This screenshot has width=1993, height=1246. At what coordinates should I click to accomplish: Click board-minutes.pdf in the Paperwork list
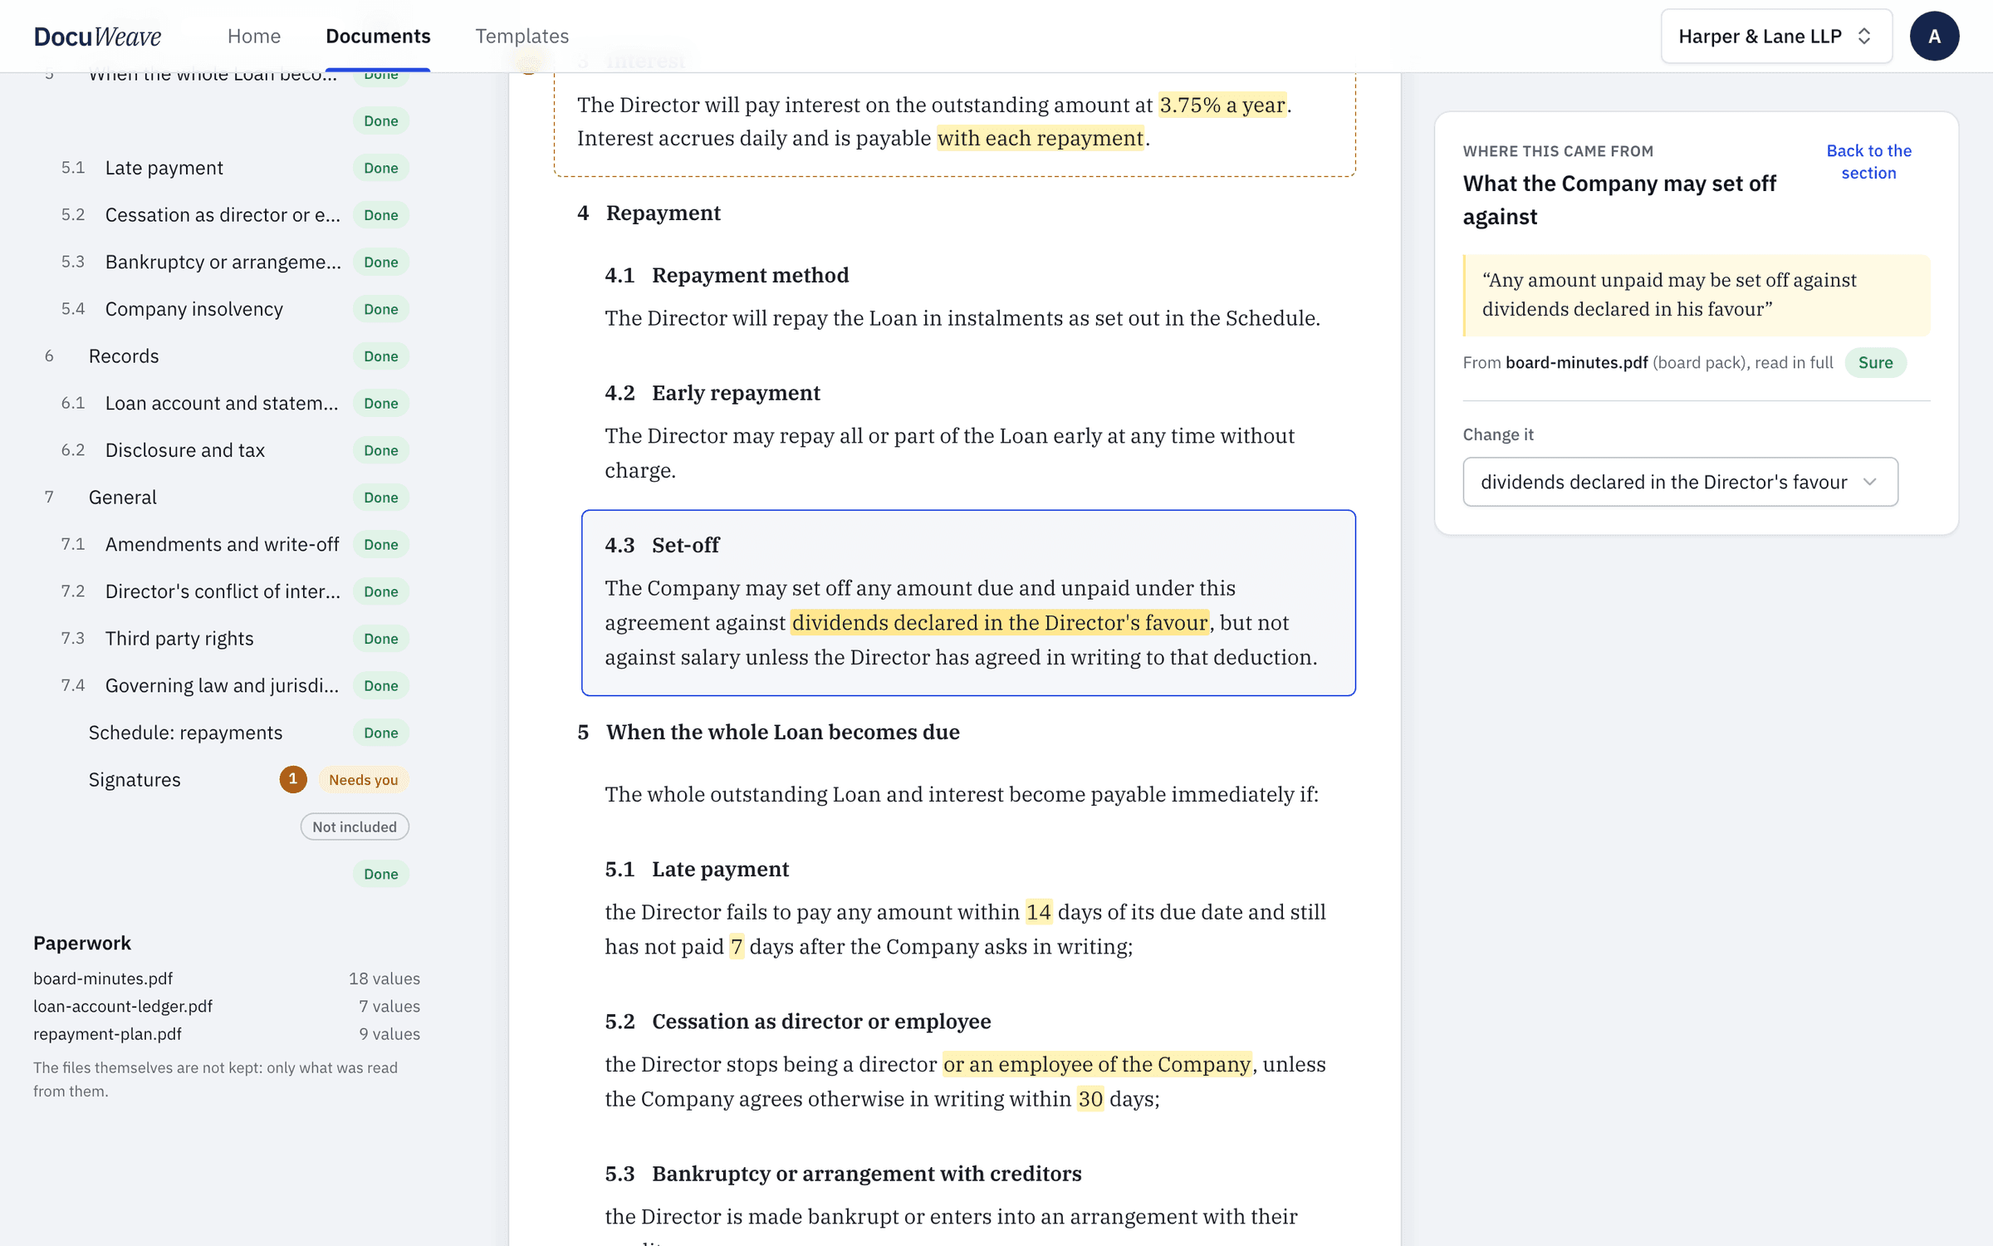point(103,979)
